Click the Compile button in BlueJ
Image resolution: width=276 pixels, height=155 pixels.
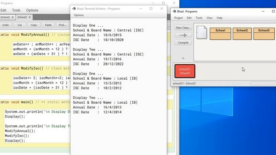coord(183,43)
